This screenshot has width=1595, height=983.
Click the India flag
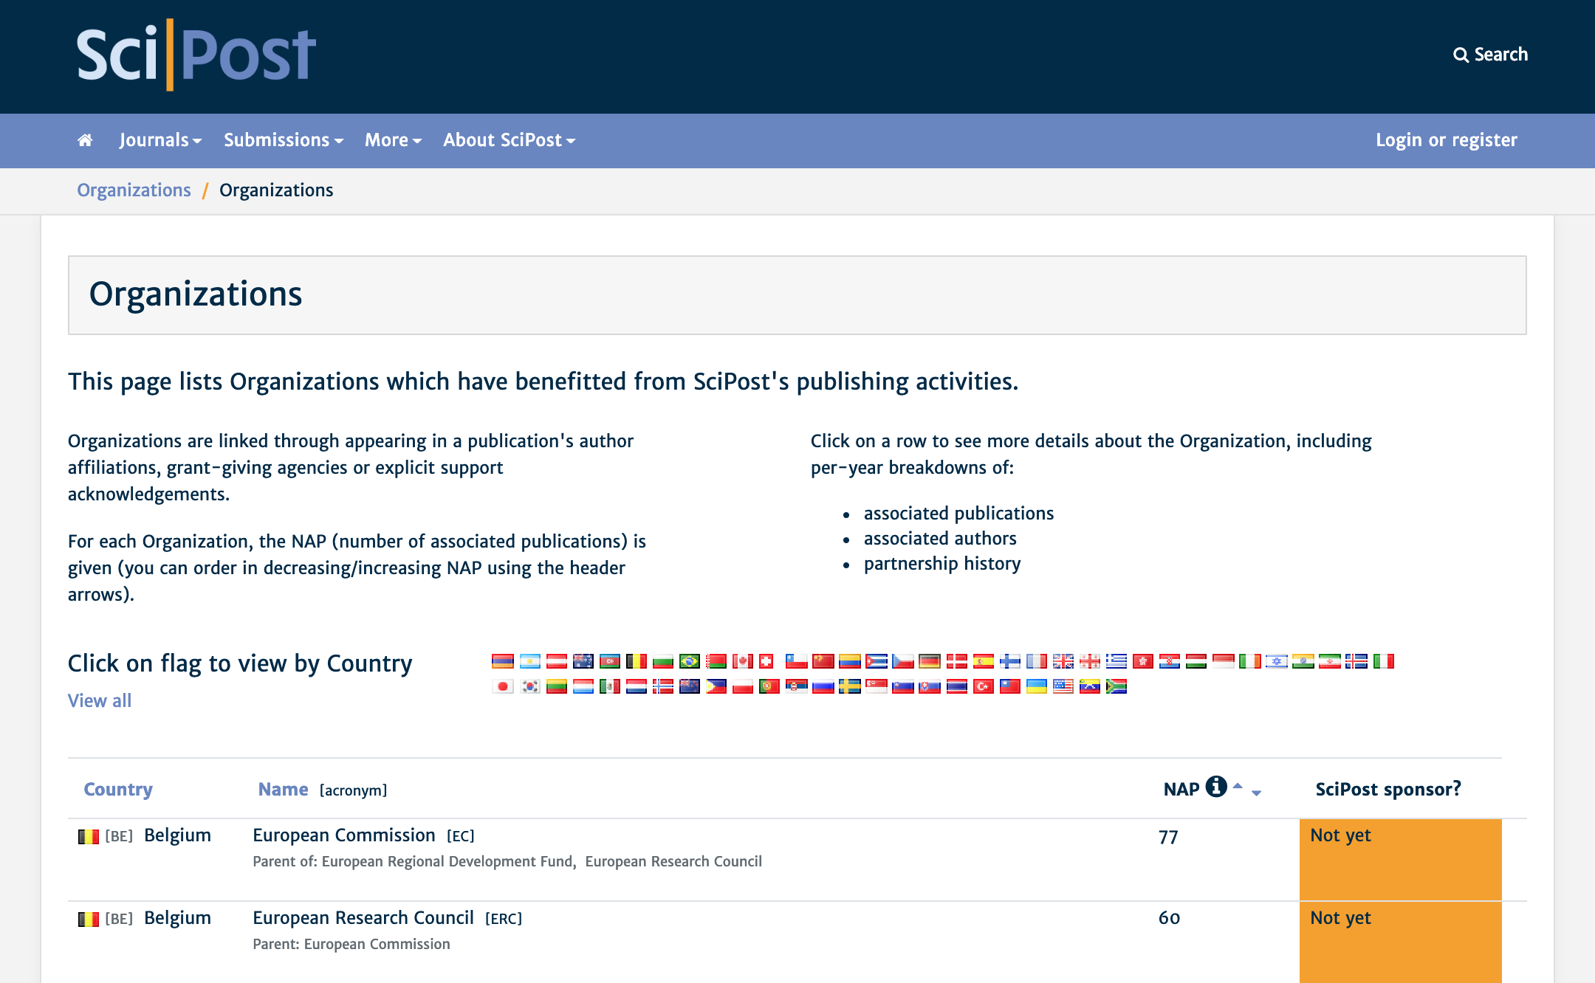[x=1303, y=661]
